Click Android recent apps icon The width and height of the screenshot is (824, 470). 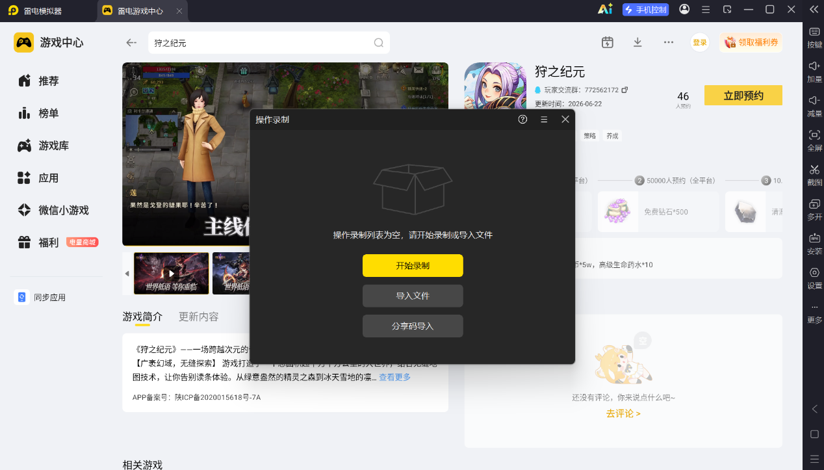pyautogui.click(x=814, y=458)
